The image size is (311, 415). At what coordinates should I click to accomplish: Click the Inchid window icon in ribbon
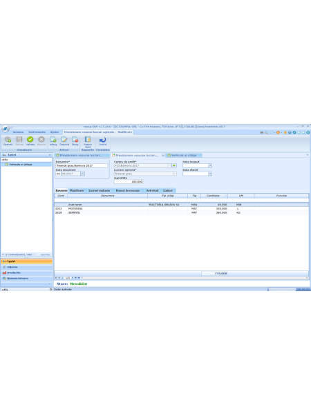click(x=102, y=140)
